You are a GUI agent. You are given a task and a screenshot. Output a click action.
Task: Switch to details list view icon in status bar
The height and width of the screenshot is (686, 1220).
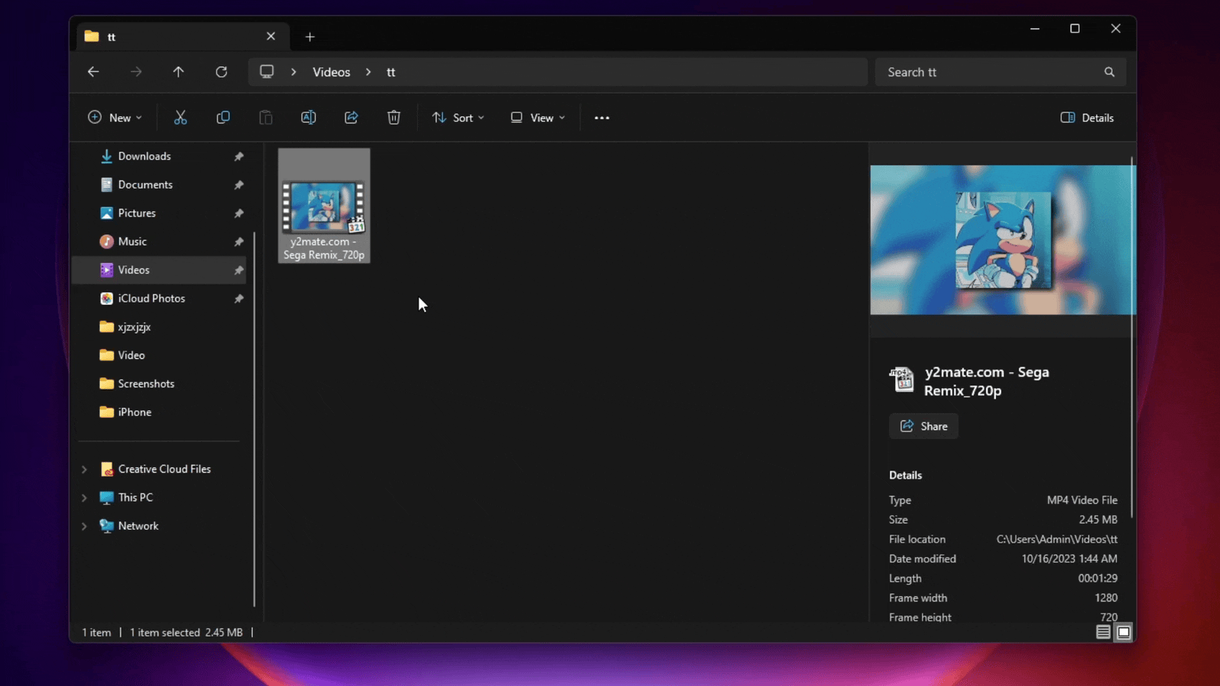click(x=1103, y=632)
